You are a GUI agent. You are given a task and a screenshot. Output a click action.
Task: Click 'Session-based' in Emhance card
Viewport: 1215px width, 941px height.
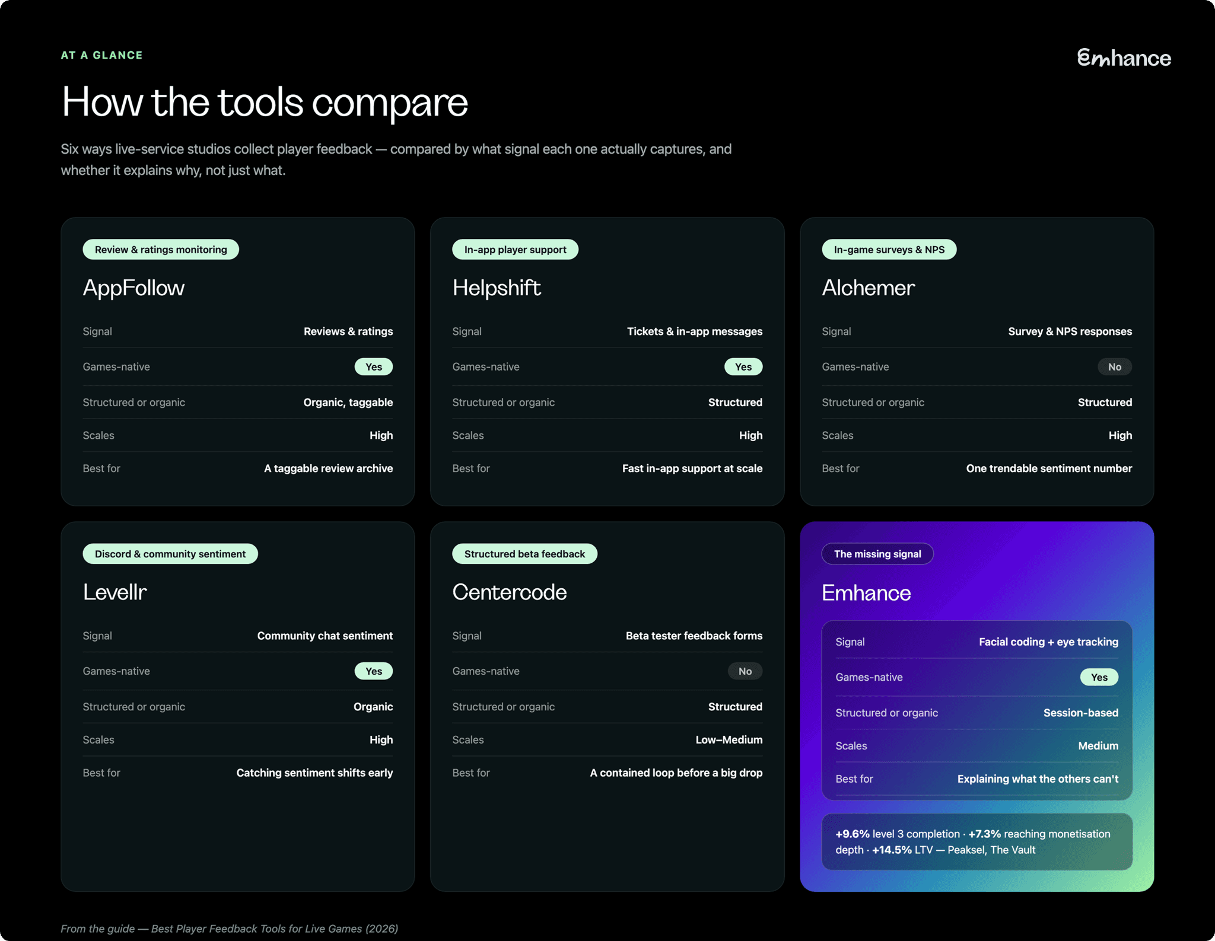pos(1081,713)
